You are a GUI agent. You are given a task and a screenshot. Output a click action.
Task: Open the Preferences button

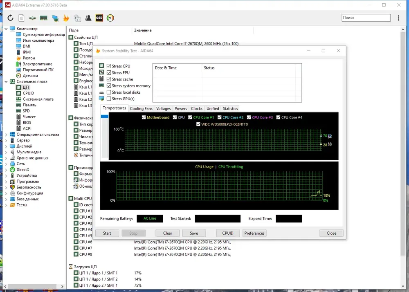click(x=254, y=234)
